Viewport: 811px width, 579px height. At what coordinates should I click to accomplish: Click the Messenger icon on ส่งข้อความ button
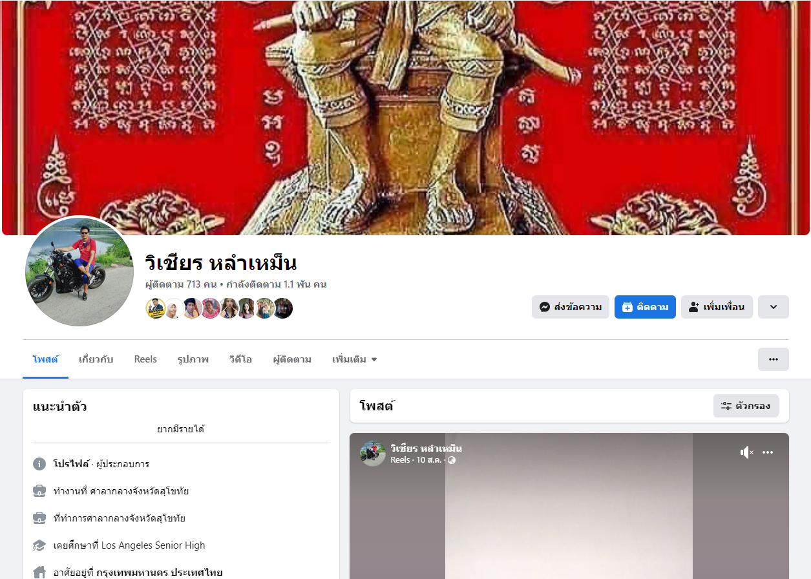pos(545,308)
